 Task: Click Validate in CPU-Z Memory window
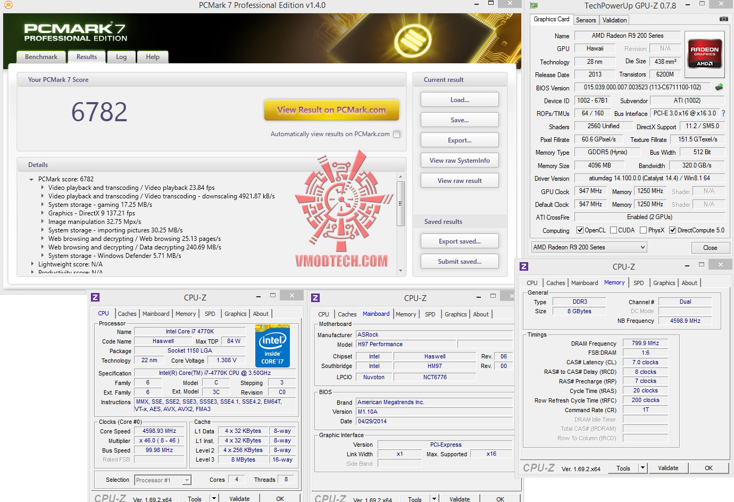click(668, 468)
